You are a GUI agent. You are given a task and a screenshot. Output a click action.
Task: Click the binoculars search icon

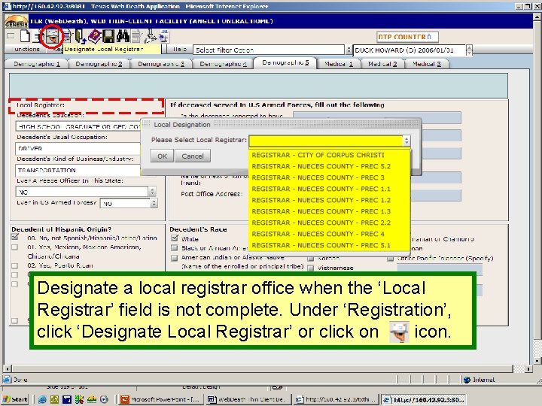click(123, 36)
